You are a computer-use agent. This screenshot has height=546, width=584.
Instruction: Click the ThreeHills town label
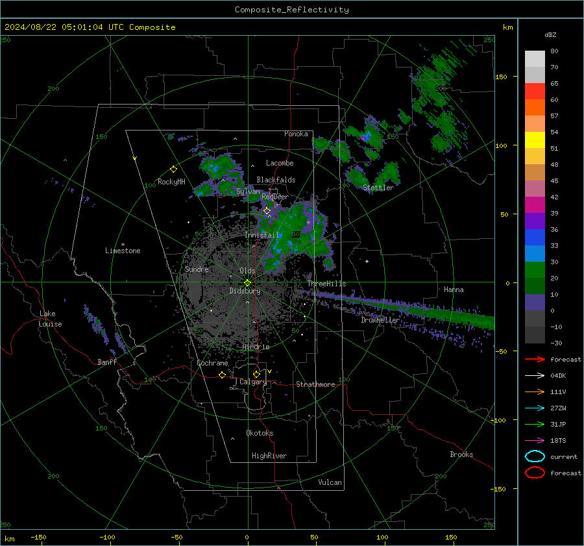(x=326, y=284)
